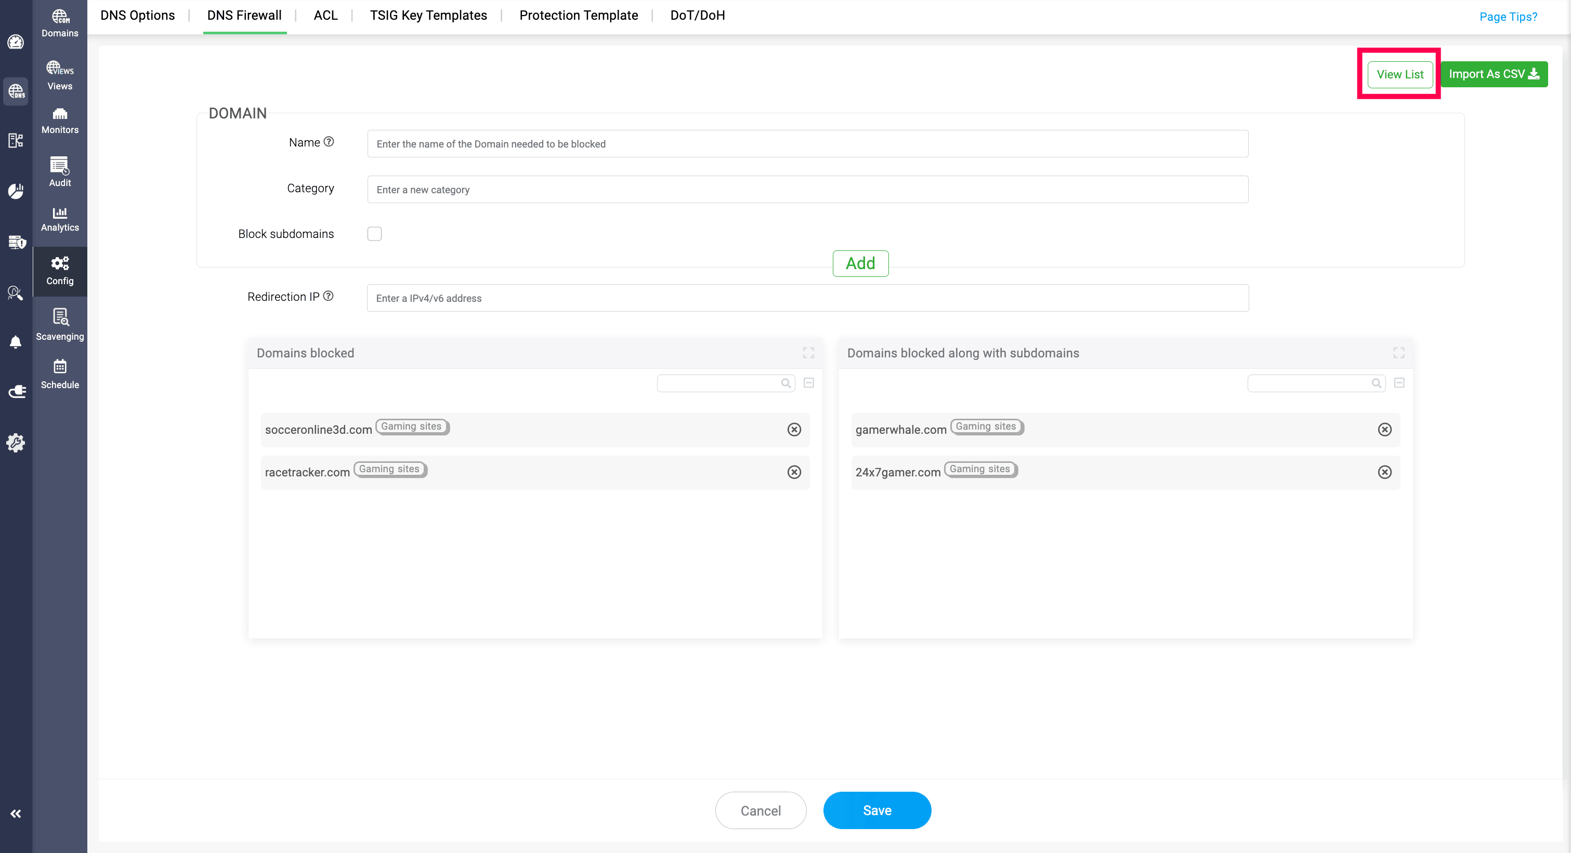Image resolution: width=1571 pixels, height=853 pixels.
Task: Collapse the left sidebar with double chevron
Action: click(x=16, y=814)
